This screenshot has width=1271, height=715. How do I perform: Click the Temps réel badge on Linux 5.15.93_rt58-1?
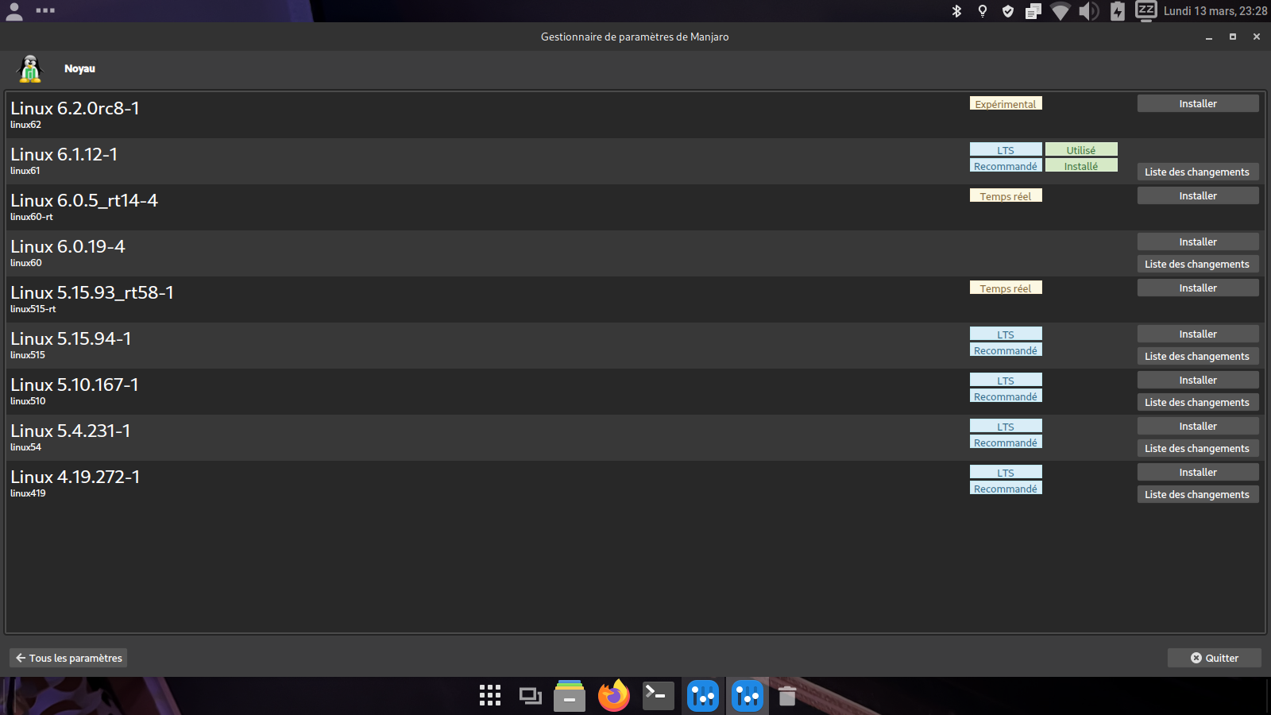click(1006, 288)
